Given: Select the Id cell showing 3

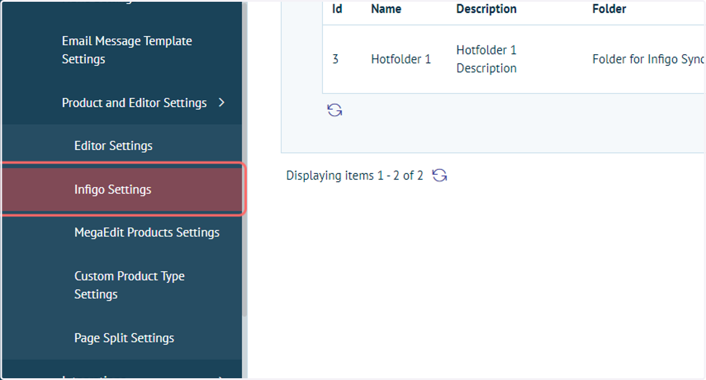Looking at the screenshot, I should point(335,59).
